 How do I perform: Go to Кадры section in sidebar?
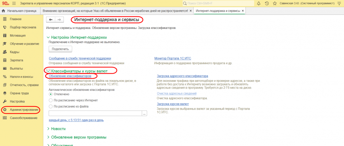(14, 52)
